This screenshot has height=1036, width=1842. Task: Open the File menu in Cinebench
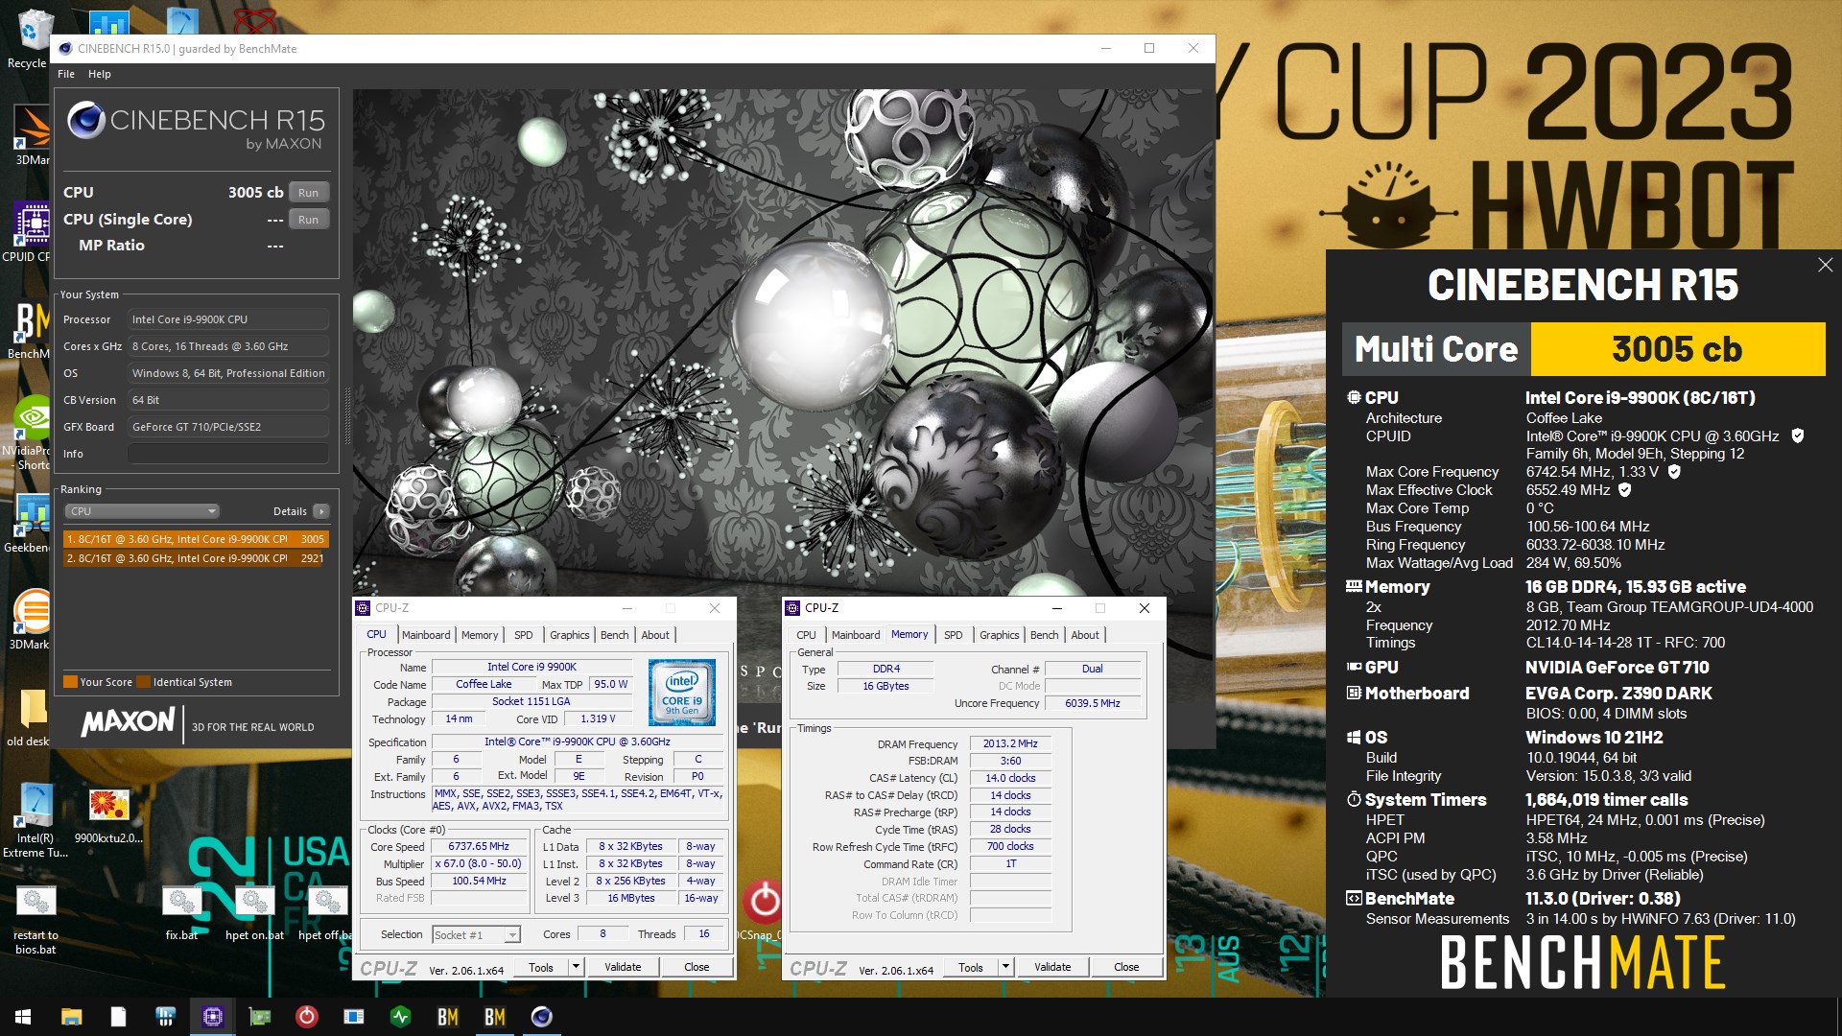pyautogui.click(x=66, y=74)
